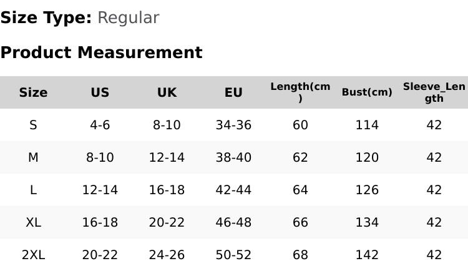Select the "M" size row label
The height and width of the screenshot is (271, 468).
click(x=33, y=157)
